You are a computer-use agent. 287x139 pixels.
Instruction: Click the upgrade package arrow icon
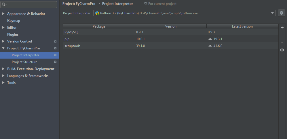[282, 43]
